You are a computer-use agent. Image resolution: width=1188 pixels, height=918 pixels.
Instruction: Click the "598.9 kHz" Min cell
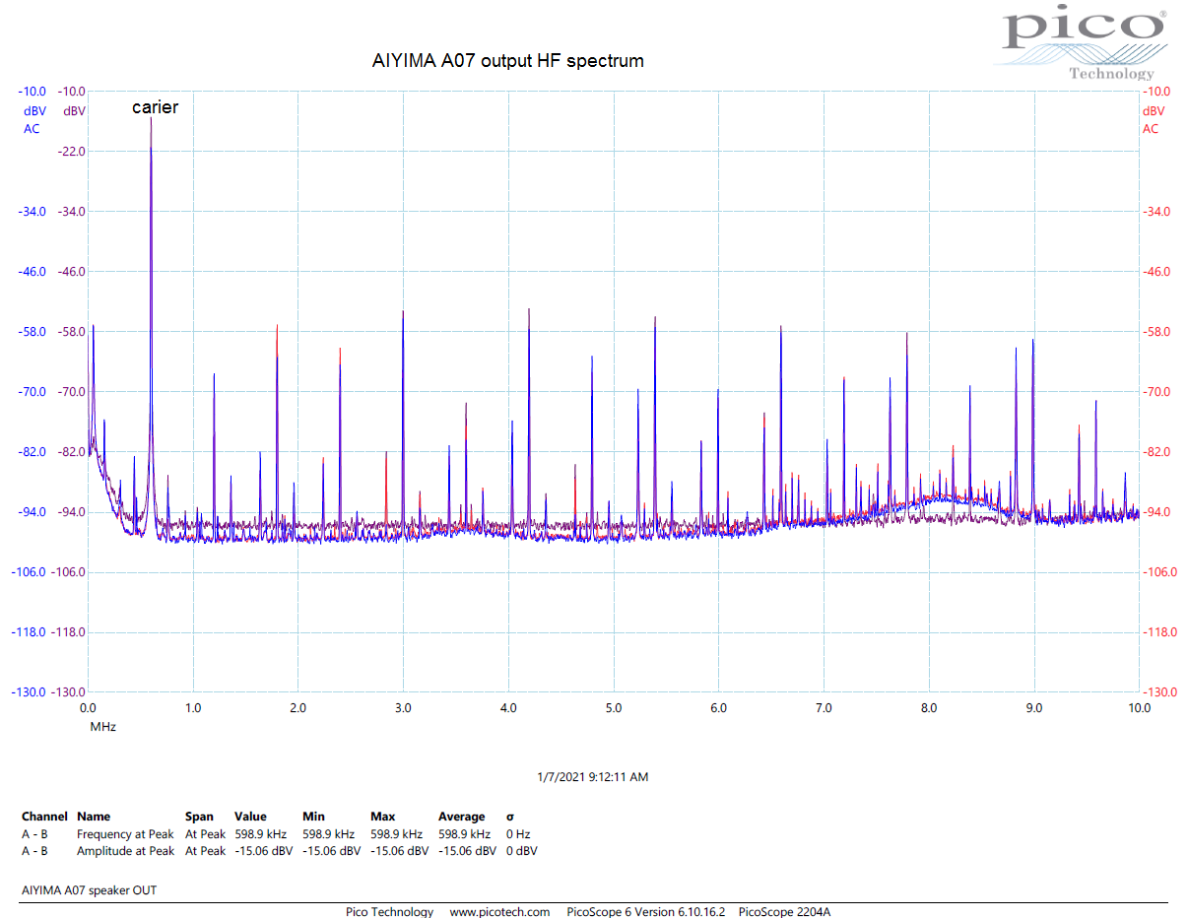pyautogui.click(x=328, y=834)
